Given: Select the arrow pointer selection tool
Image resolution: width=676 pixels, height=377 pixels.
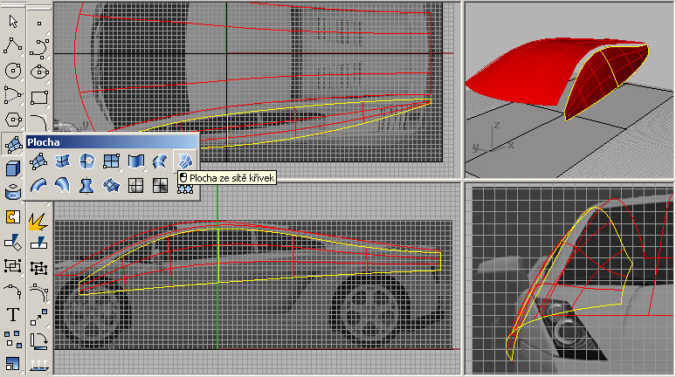Looking at the screenshot, I should point(13,22).
